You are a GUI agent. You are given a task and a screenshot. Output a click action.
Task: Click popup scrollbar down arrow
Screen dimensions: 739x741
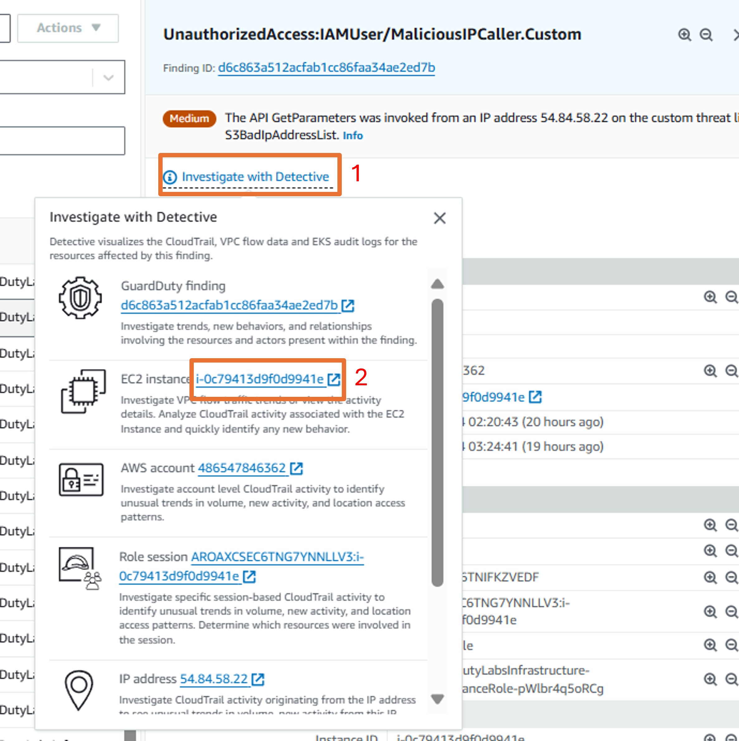pos(437,699)
